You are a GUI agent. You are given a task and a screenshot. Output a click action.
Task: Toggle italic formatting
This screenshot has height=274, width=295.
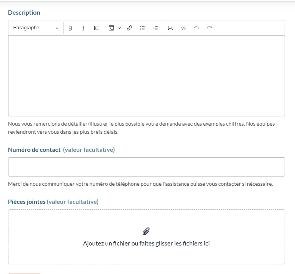pyautogui.click(x=83, y=28)
